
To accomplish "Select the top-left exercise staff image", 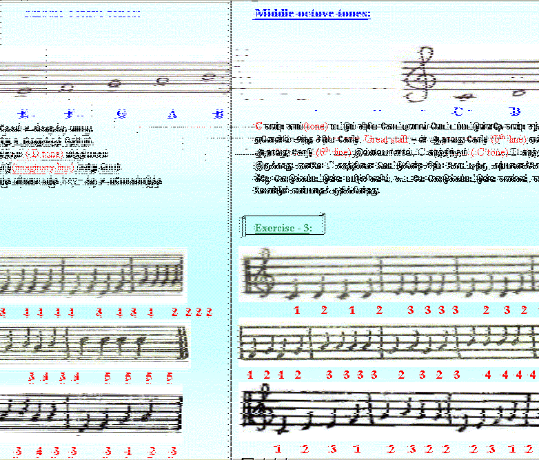I will tap(92, 277).
